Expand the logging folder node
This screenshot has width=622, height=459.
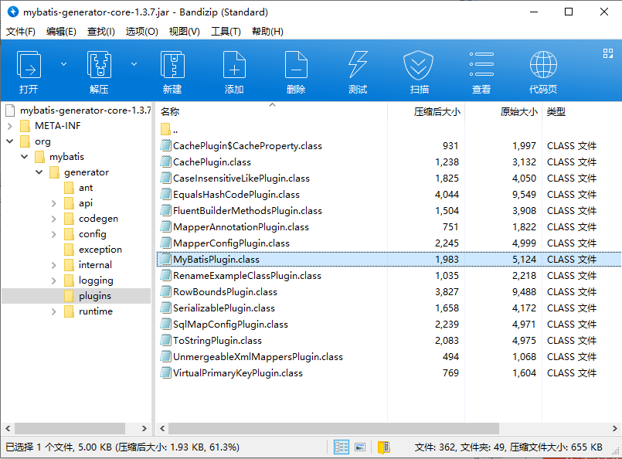click(54, 280)
